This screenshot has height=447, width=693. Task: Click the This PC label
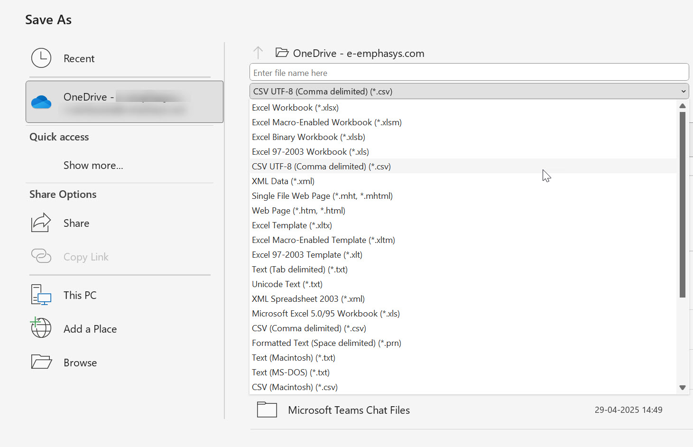click(80, 295)
